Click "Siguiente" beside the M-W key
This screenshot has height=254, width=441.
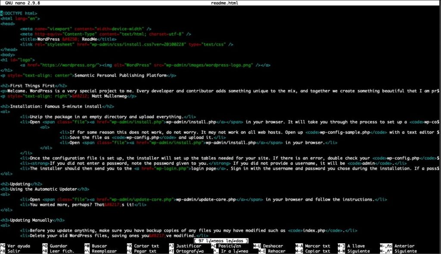(358, 251)
